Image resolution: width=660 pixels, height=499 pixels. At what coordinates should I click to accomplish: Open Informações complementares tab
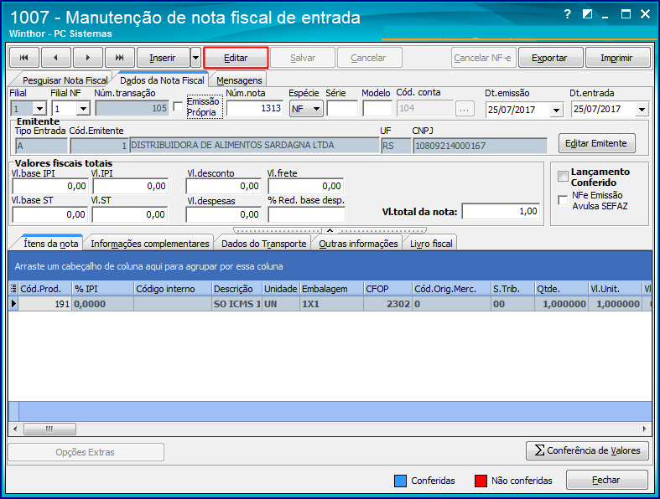150,244
